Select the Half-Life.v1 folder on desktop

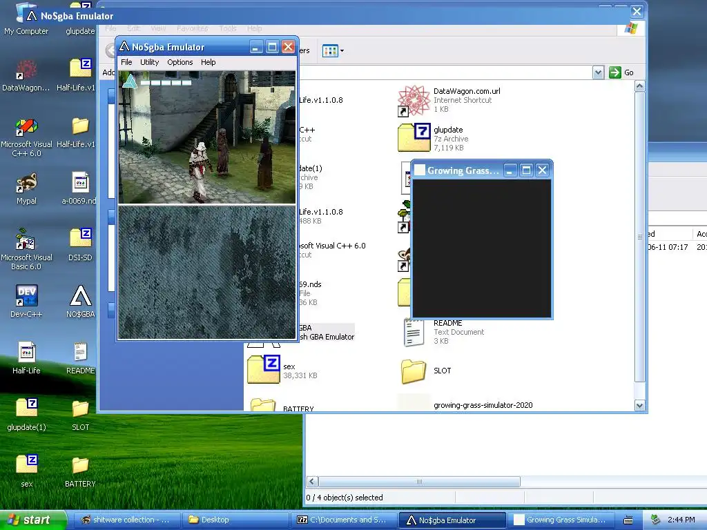tap(77, 132)
